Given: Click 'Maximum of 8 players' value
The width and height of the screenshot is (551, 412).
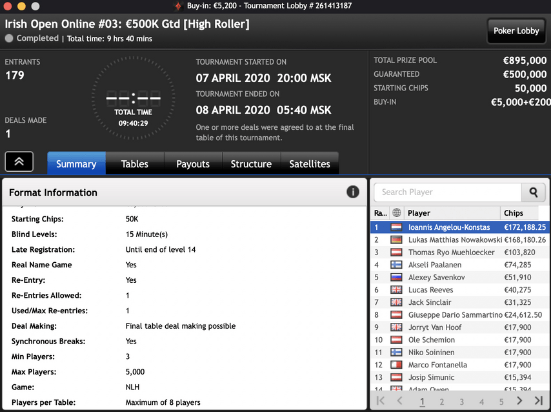Looking at the screenshot, I should click(x=163, y=402).
